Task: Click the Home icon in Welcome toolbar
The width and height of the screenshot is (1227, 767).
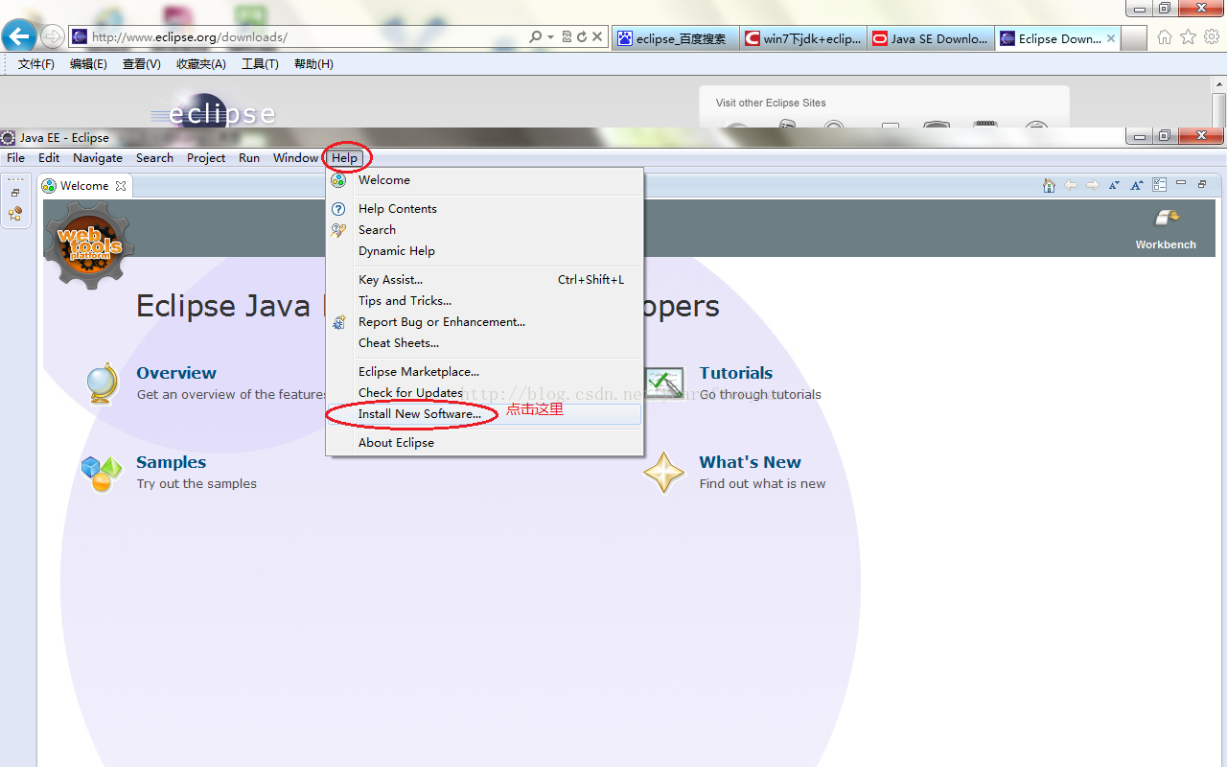Action: coord(1049,185)
